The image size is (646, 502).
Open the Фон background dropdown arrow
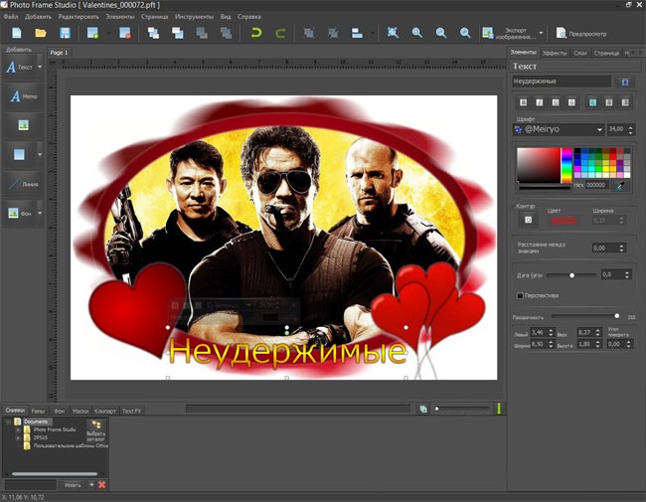[40, 213]
